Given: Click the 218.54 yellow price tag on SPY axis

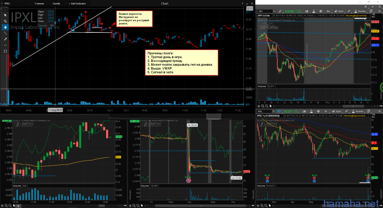Looking at the screenshot, I should (375, 31).
